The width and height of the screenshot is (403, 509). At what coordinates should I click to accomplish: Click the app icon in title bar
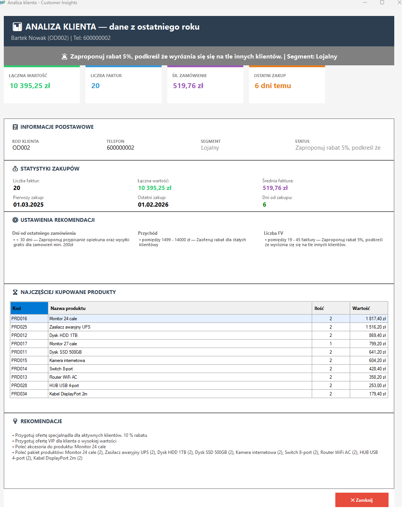pos(3,3)
